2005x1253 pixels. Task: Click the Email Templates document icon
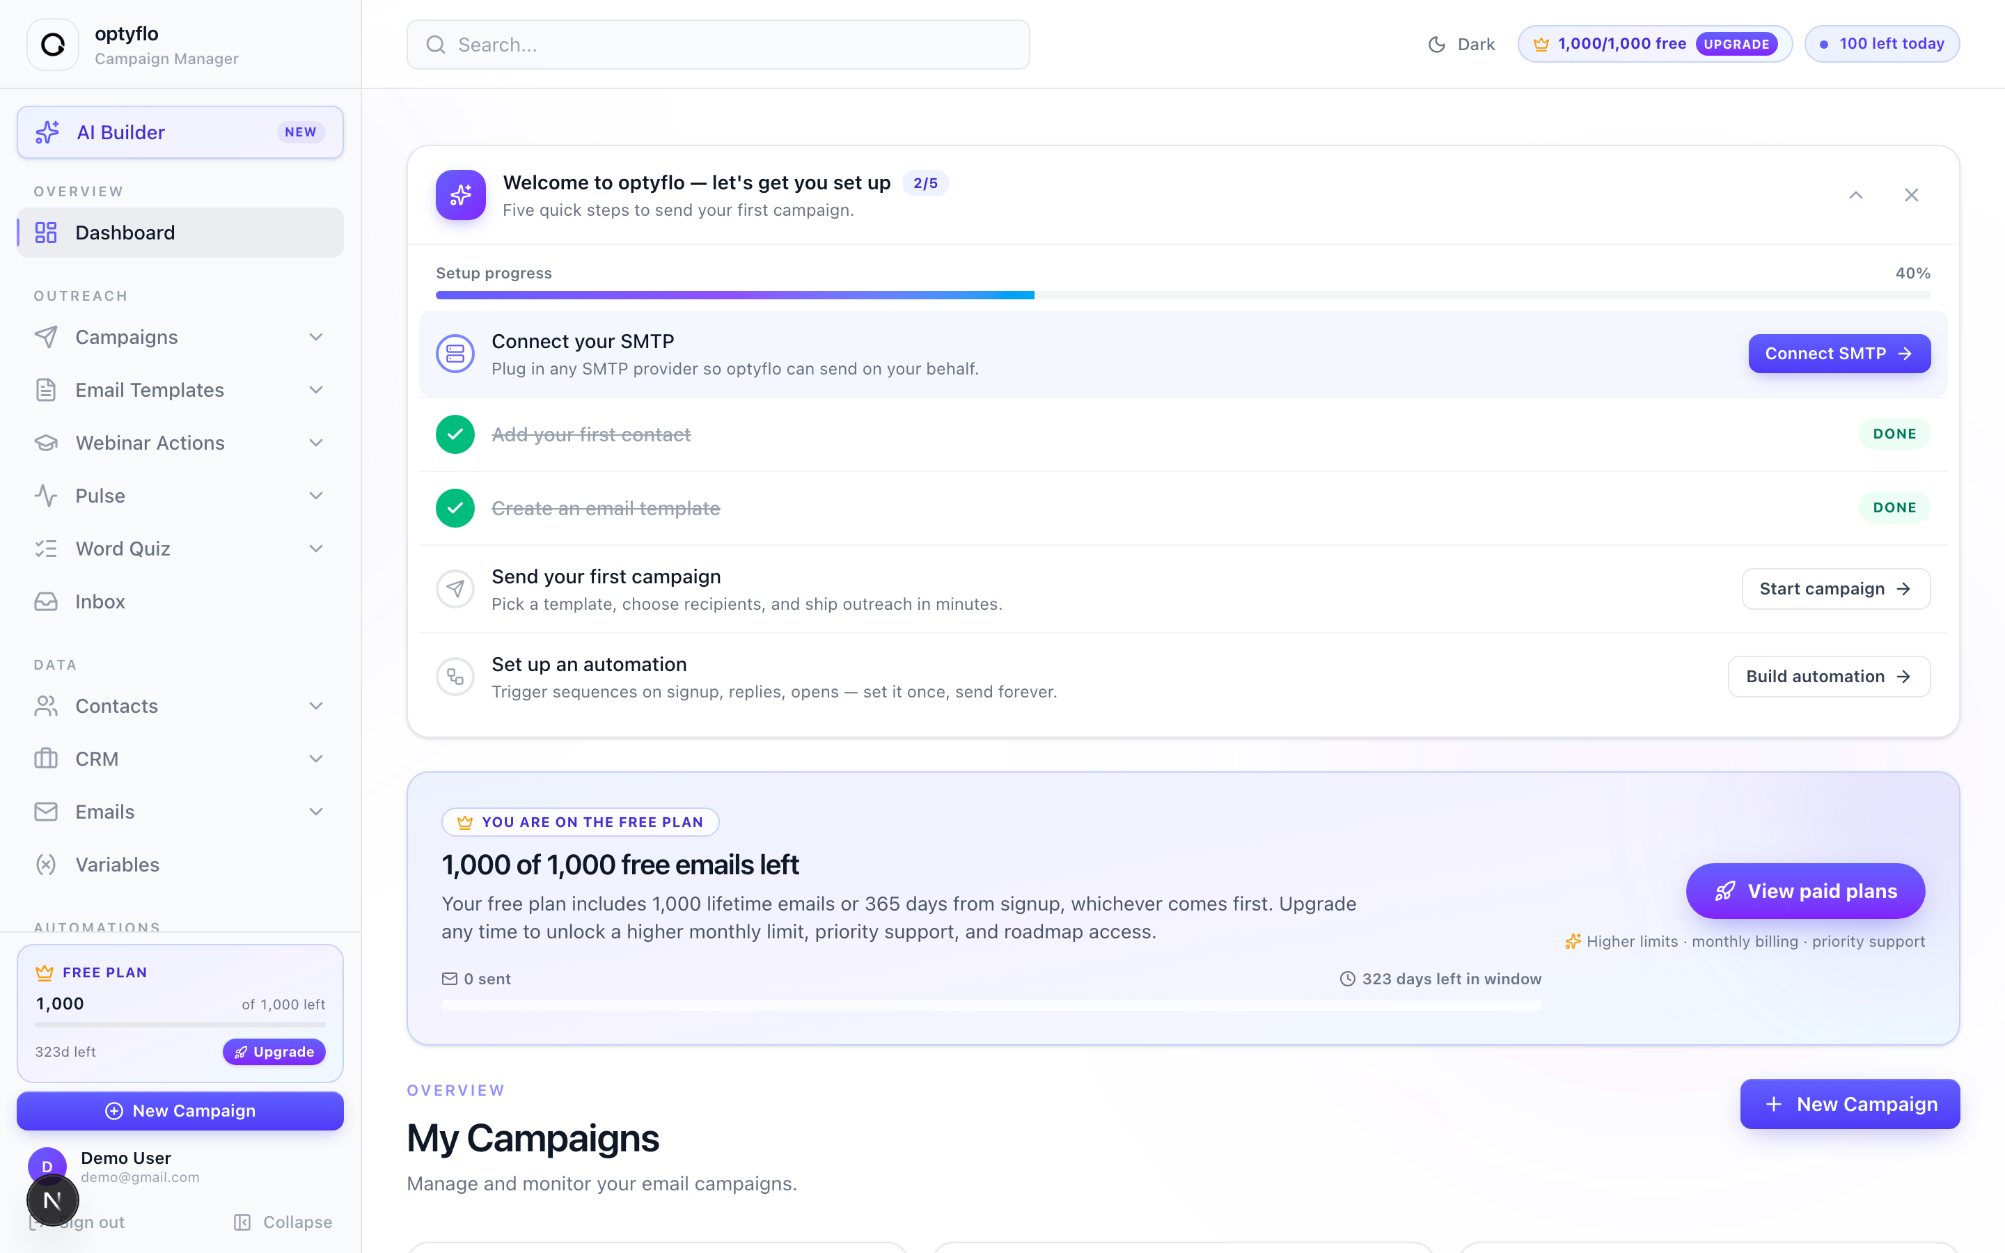tap(47, 391)
